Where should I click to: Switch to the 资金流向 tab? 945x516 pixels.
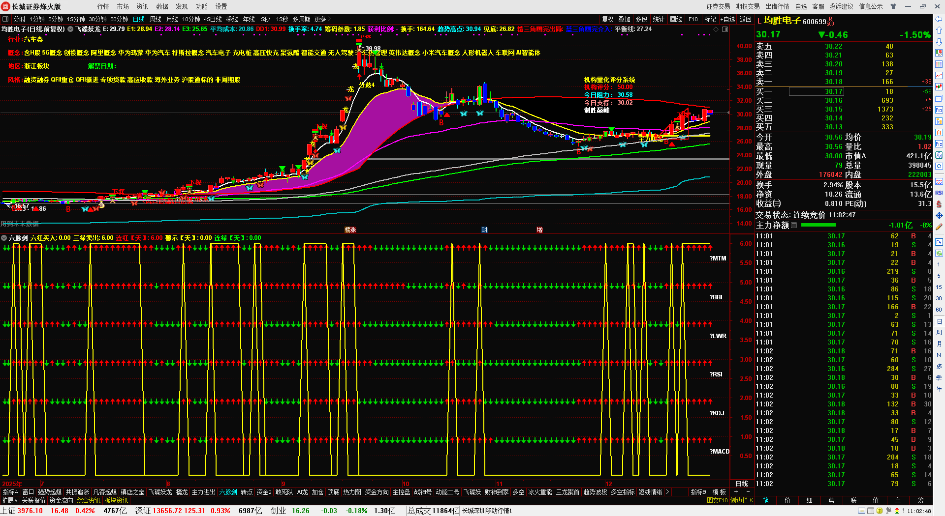[62, 500]
